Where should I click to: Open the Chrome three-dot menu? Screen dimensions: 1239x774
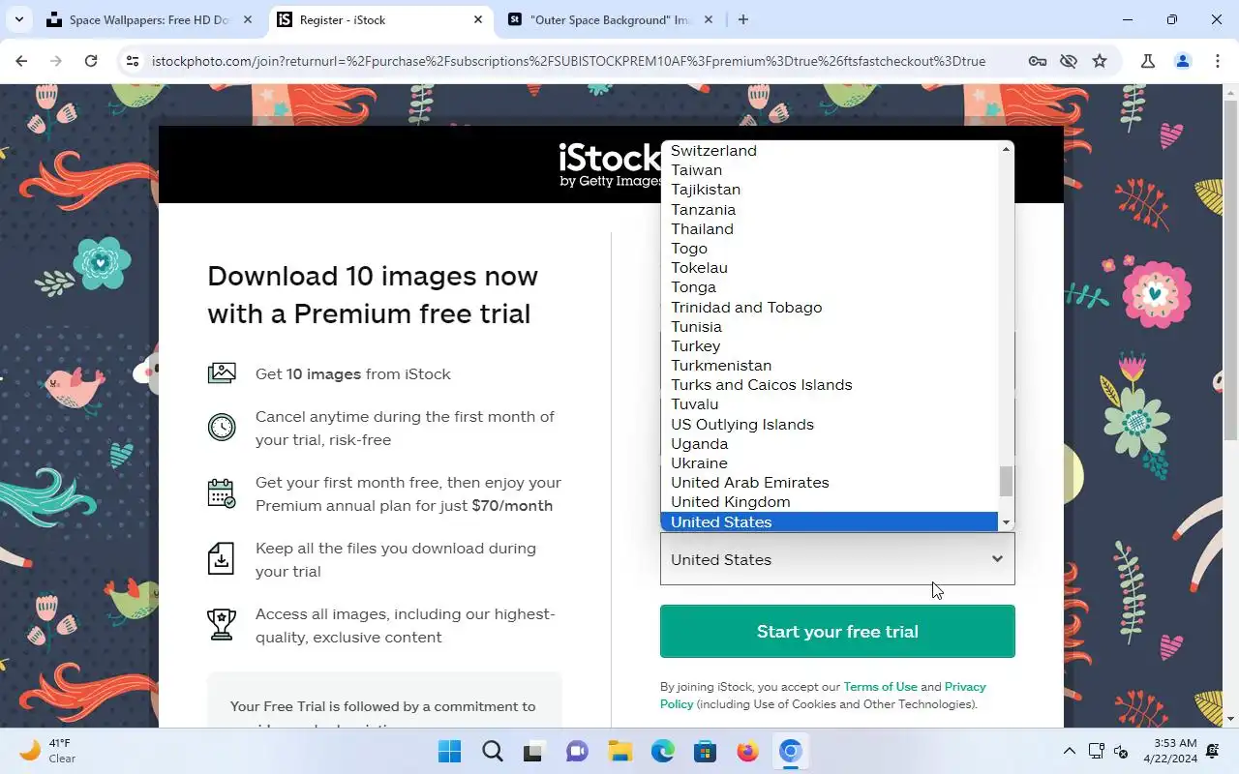(x=1218, y=61)
